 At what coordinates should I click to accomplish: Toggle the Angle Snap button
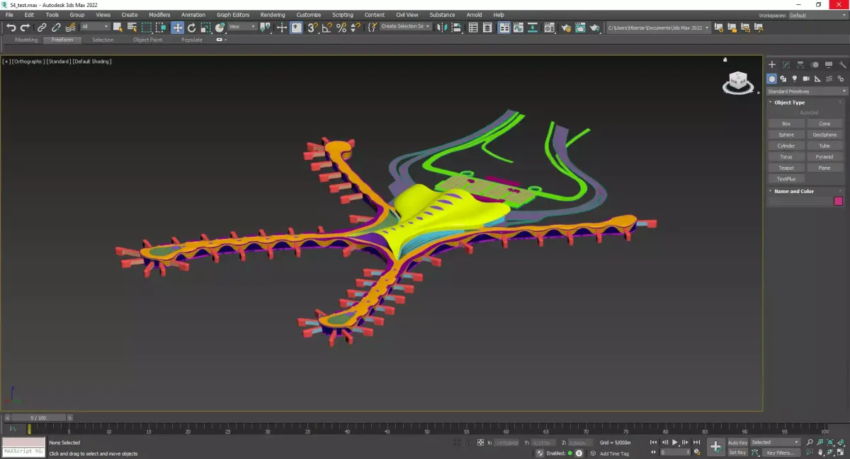[x=327, y=28]
